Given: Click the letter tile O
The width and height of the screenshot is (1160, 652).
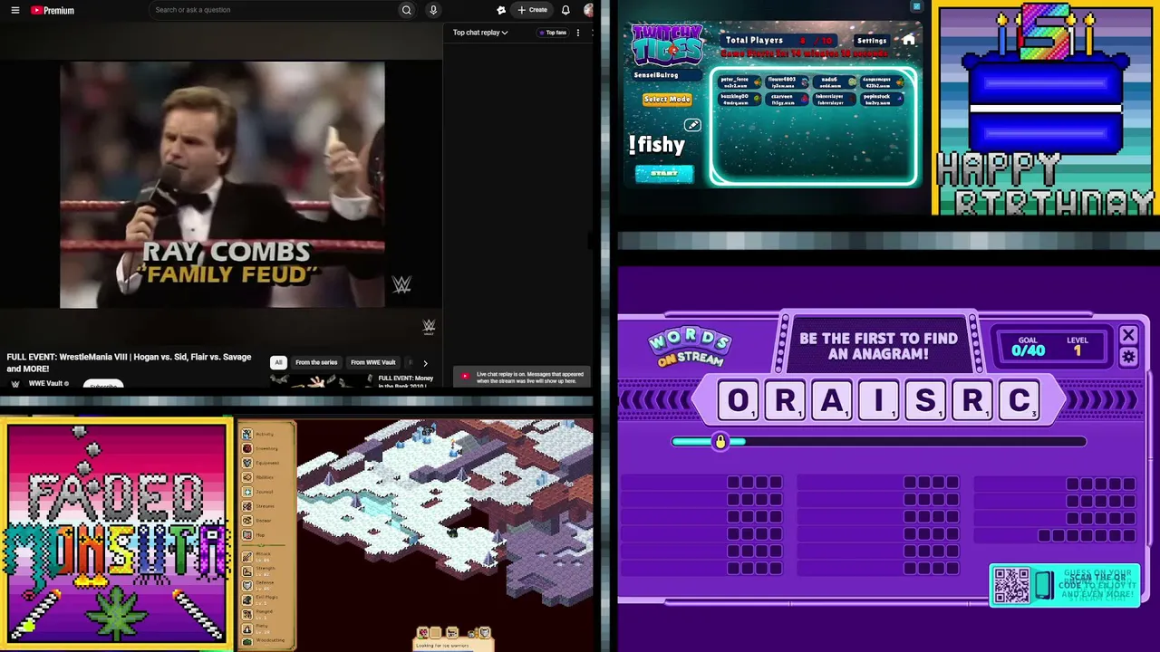Looking at the screenshot, I should coord(739,401).
